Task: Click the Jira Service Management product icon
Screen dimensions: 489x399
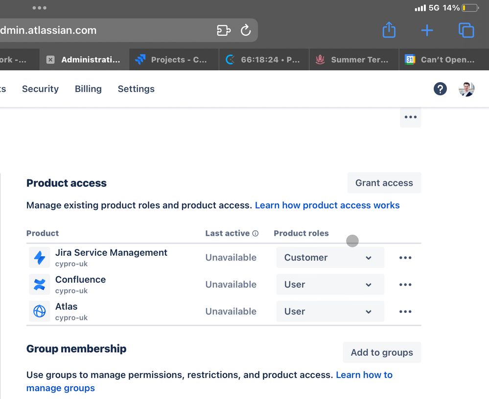Action: (40, 258)
